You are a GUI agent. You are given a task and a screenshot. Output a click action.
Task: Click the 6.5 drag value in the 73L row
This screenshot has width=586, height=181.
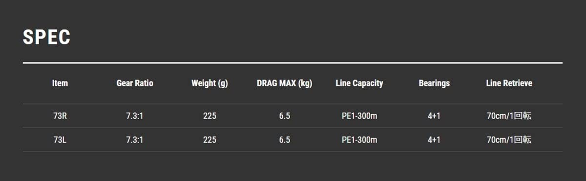[285, 140]
